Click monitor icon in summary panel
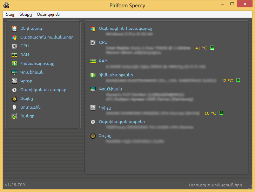 click(x=93, y=89)
